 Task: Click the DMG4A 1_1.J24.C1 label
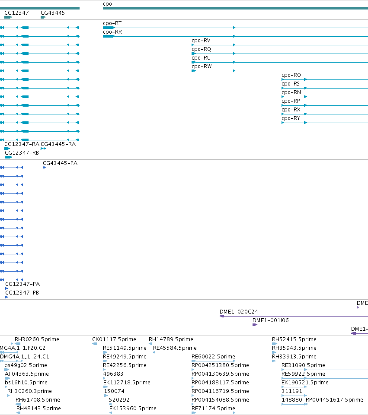[25, 357]
